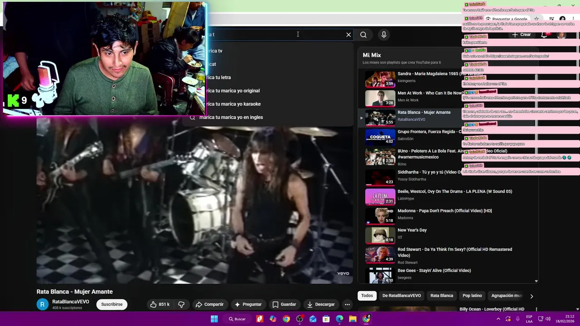This screenshot has width=580, height=326.
Task: Open Microsoft Edge from the taskbar
Action: pyautogui.click(x=339, y=319)
